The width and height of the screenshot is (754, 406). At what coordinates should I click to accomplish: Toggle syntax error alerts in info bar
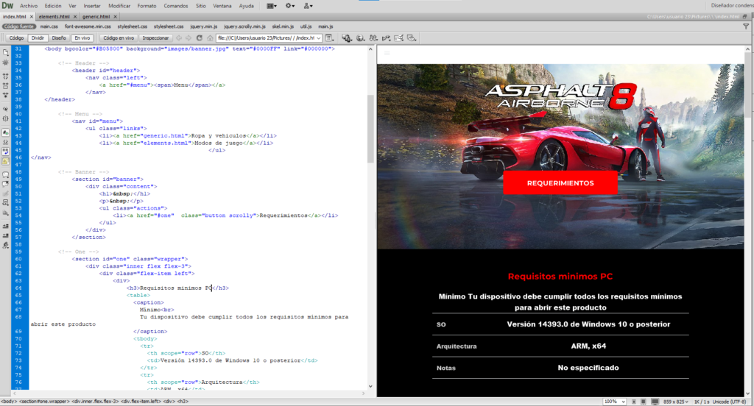[x=6, y=161]
